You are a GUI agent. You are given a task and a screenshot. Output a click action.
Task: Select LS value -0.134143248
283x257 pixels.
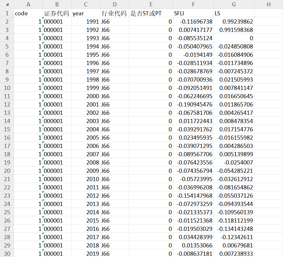point(234,229)
